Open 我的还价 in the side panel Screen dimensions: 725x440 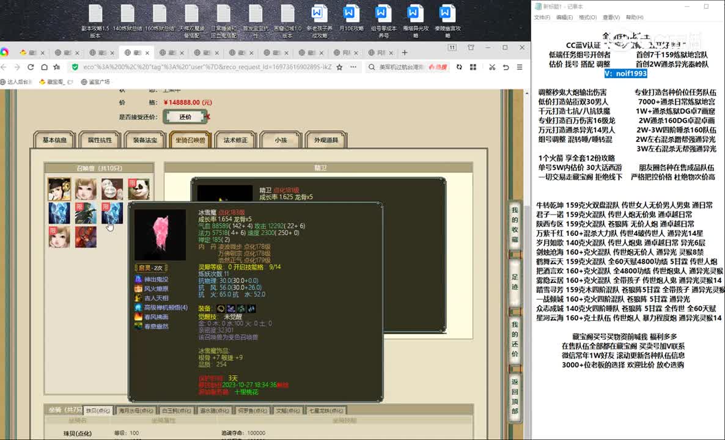click(x=515, y=339)
